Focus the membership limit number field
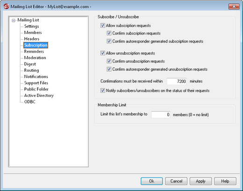This screenshot has height=191, width=243. click(161, 115)
